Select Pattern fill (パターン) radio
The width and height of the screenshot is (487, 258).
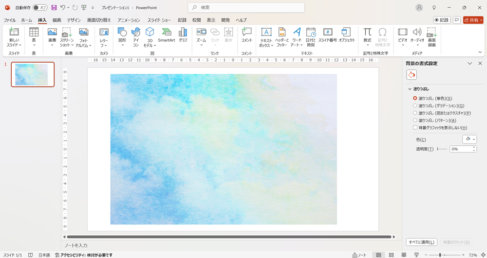[415, 120]
